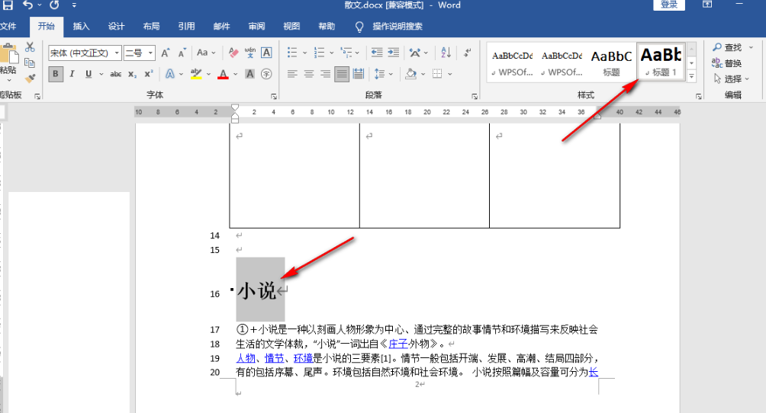Increase font size with the grow-font icon
This screenshot has height=413, width=766.
pos(166,53)
